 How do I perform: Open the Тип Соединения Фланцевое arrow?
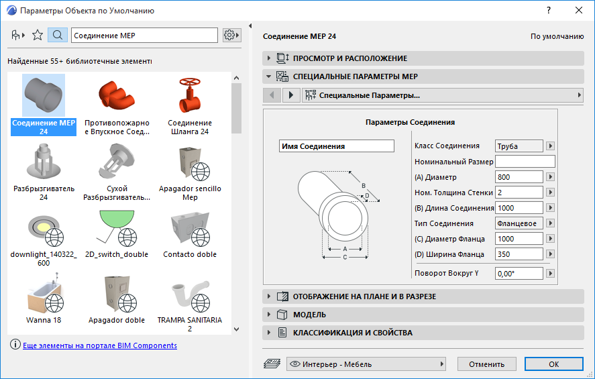550,223
